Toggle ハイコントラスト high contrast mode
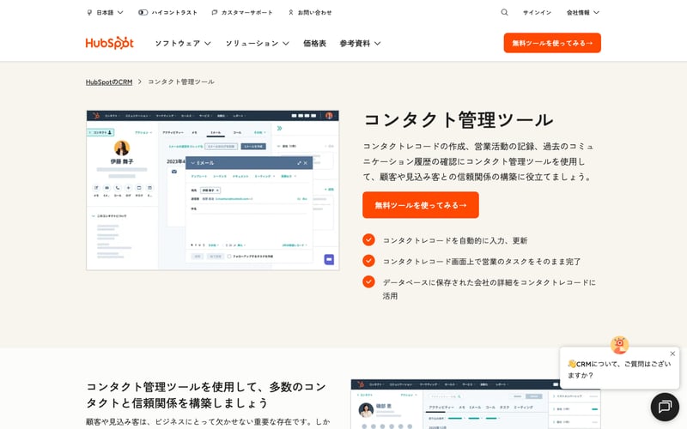Screen dimensions: 687x429 point(167,13)
